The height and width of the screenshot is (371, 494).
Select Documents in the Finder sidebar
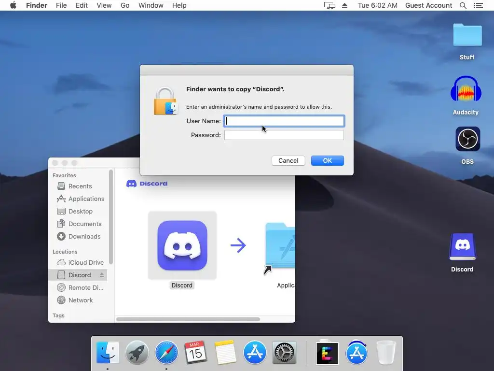(78, 224)
